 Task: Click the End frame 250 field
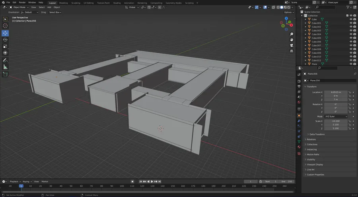[286, 182]
